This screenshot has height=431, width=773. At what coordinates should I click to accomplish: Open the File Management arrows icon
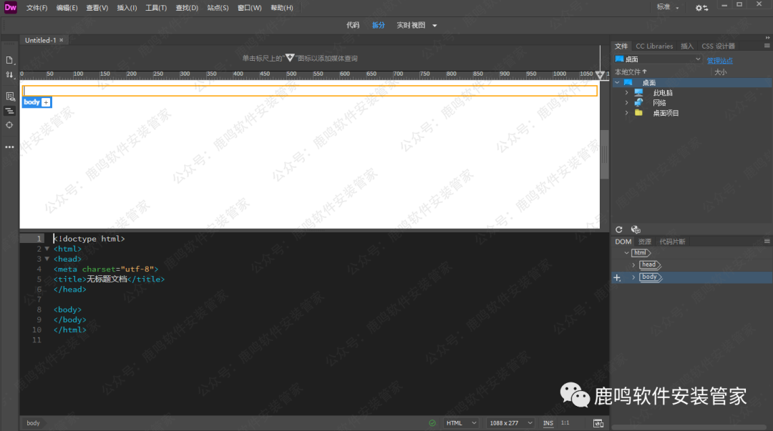point(9,74)
